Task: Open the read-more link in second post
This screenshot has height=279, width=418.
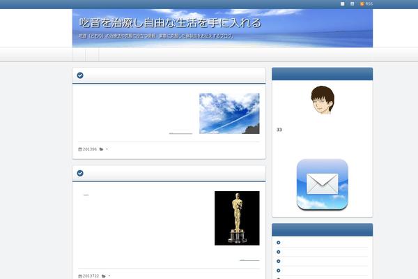Action: pyautogui.click(x=249, y=260)
